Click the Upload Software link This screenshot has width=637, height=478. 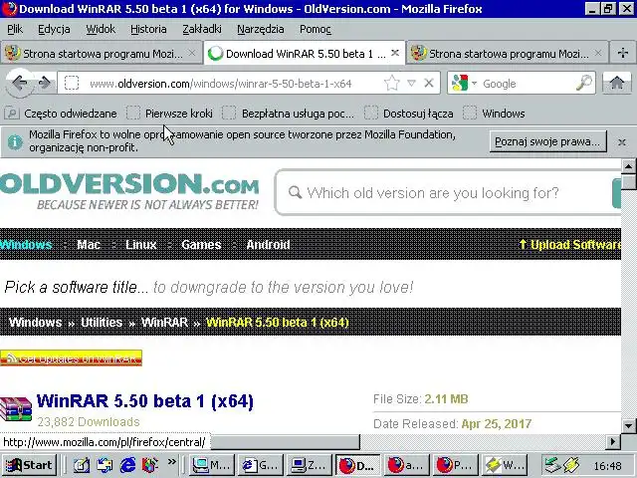(570, 244)
